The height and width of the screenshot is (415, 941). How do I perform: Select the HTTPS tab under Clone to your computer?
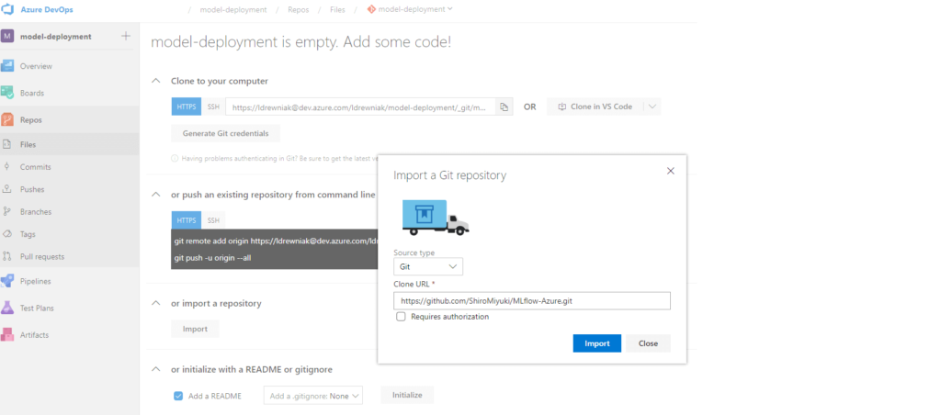point(187,107)
